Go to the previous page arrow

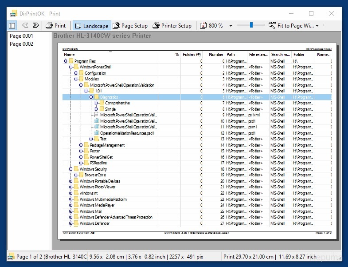coord(25,26)
